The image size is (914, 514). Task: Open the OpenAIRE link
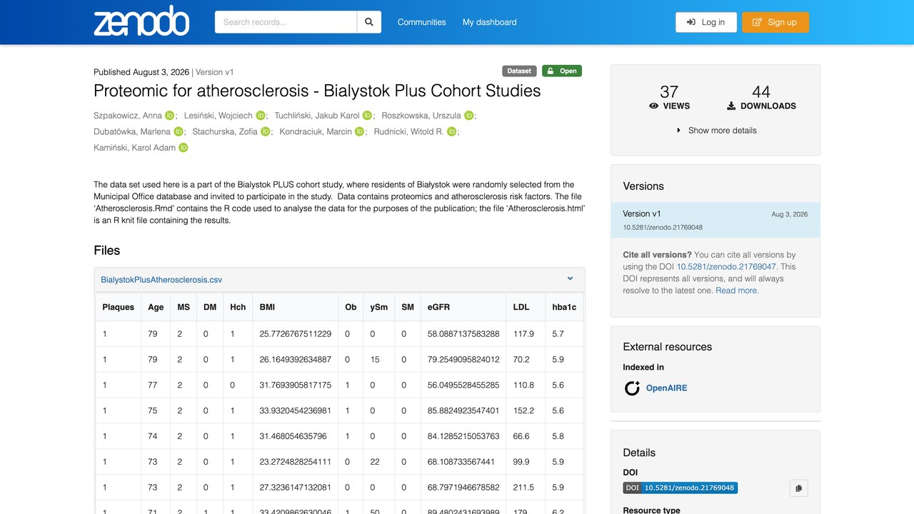click(667, 388)
